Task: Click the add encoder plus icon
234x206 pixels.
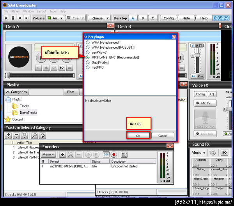Action: (x=62, y=155)
